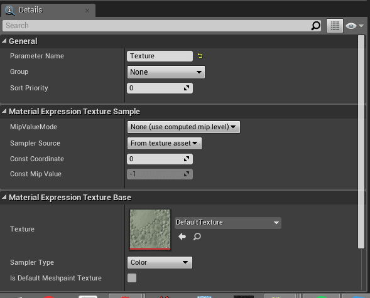Close the Details tab
This screenshot has height=298, width=370.
[x=87, y=11]
